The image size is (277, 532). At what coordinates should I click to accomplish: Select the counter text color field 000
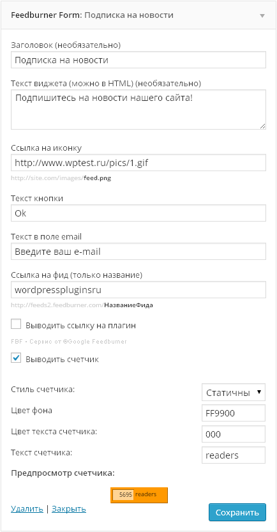coord(234,434)
